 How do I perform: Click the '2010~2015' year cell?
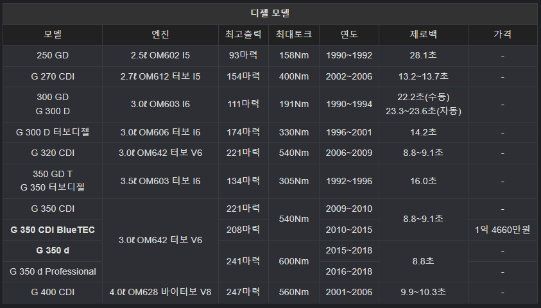[x=349, y=230]
